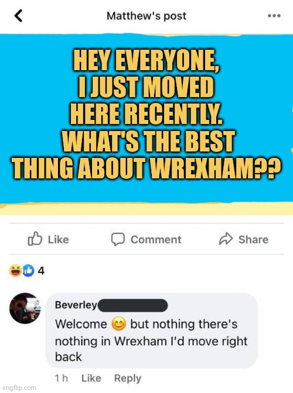Open the reaction count of 4

click(x=41, y=271)
